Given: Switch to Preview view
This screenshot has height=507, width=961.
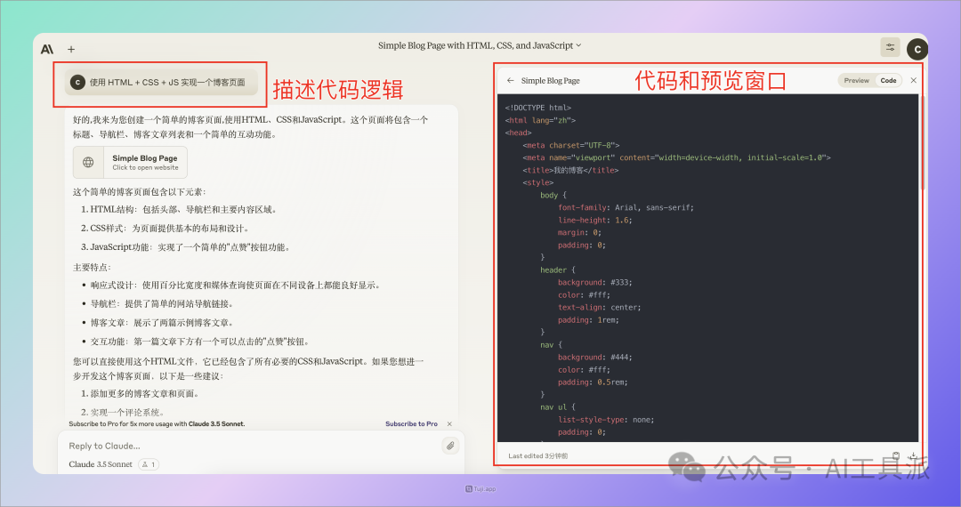Looking at the screenshot, I should click(856, 80).
